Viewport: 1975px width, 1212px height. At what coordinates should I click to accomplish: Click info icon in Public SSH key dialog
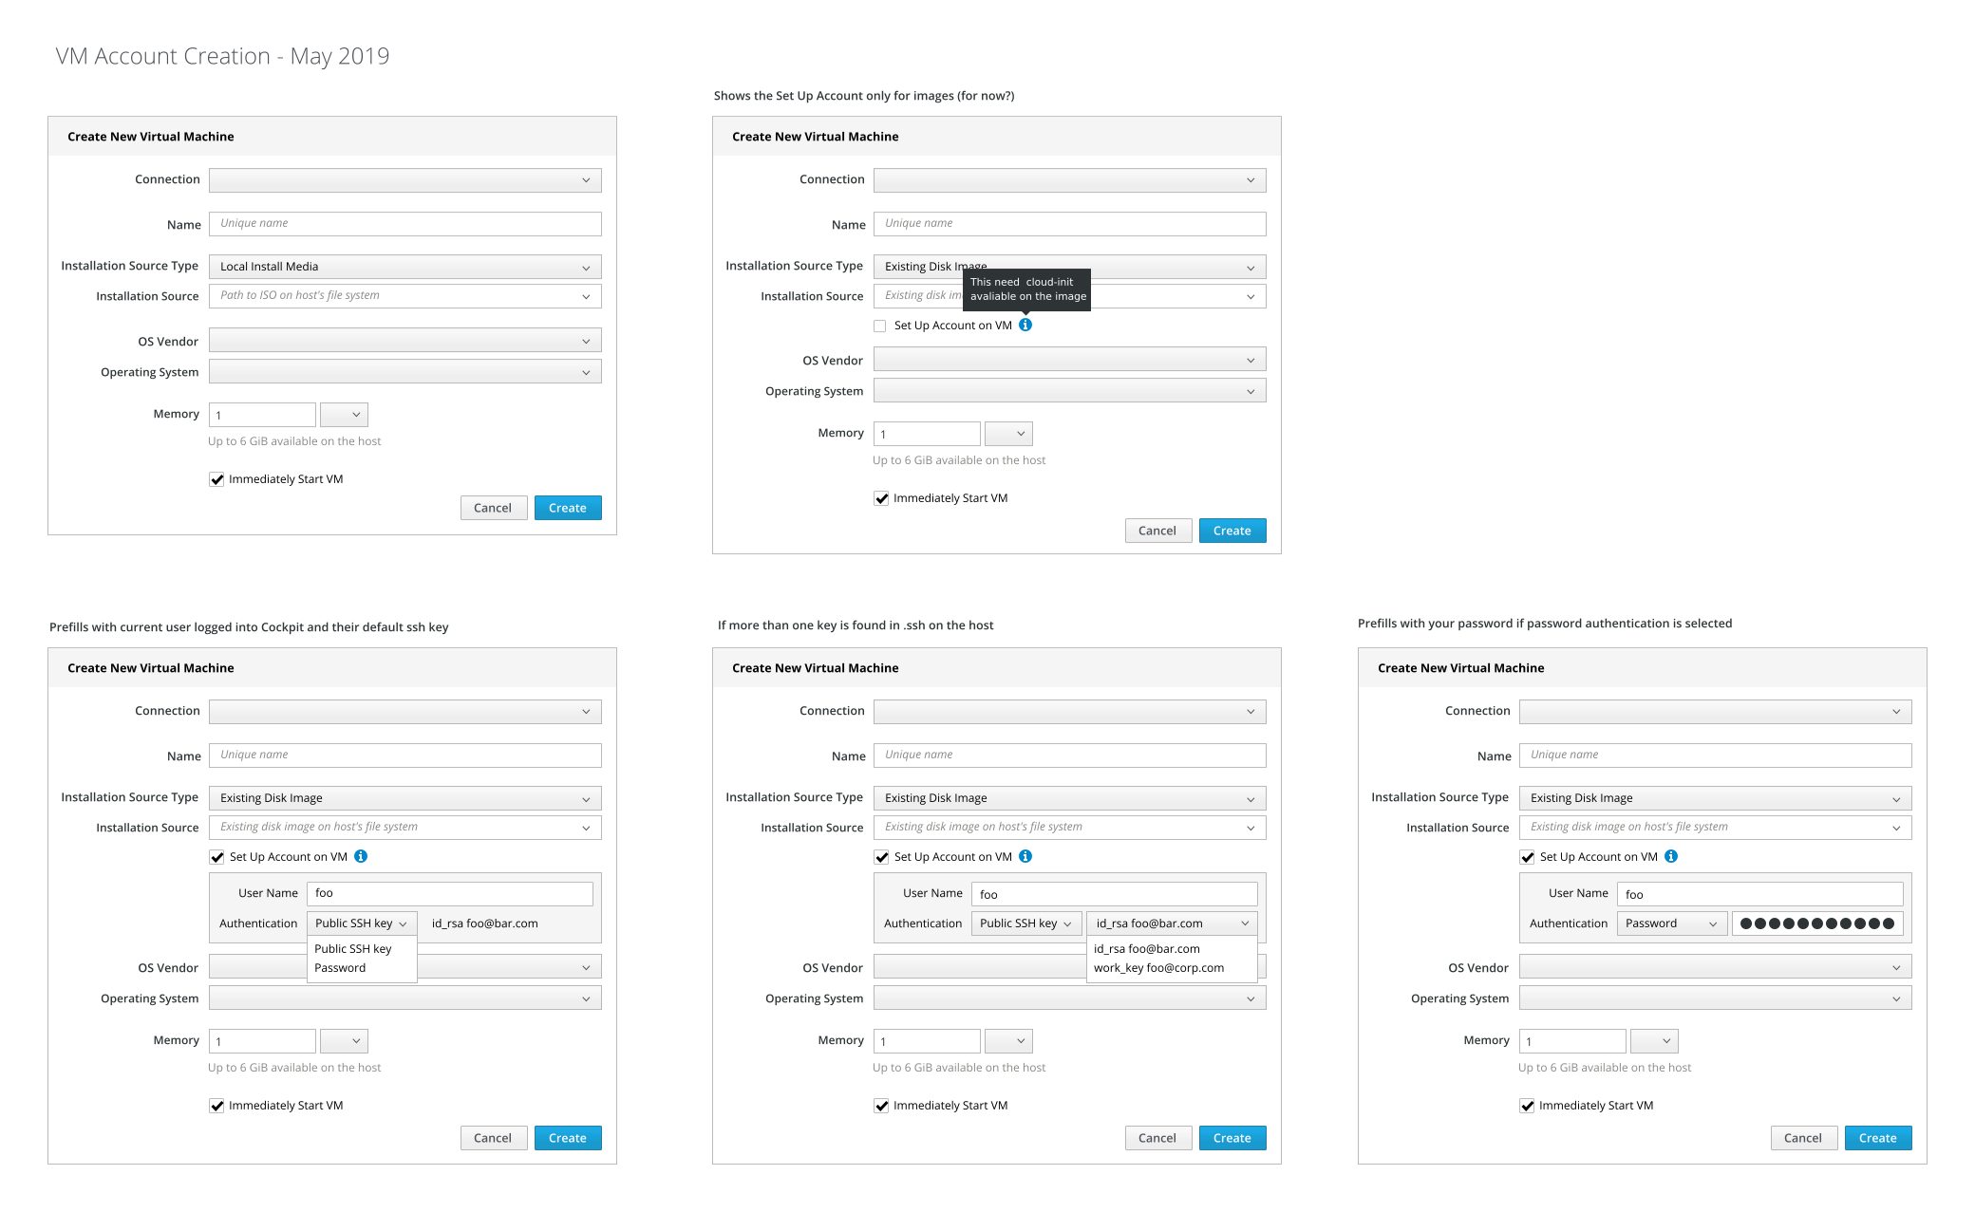pos(361,856)
